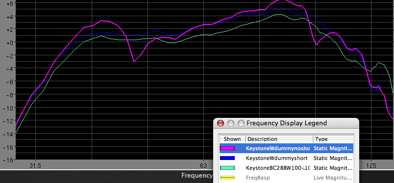Sort legend by the Type column header
Viewport: 394px width, 183px height.
pos(333,139)
